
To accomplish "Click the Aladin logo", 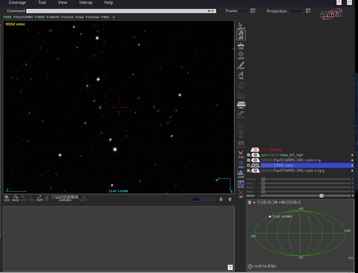I will [x=331, y=14].
